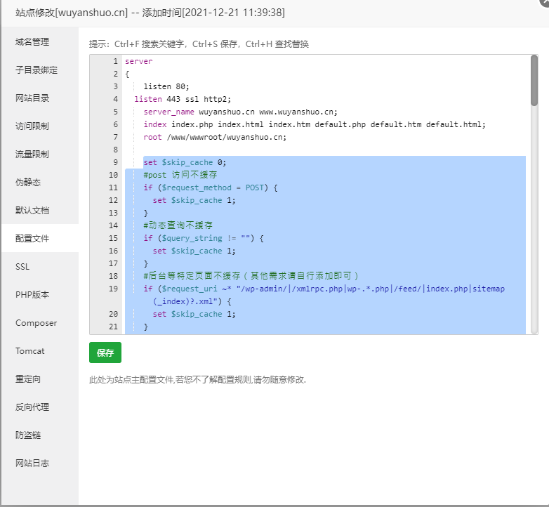Click the 'set $skip_cache 1;' on line 20
The image size is (549, 507).
(x=194, y=314)
